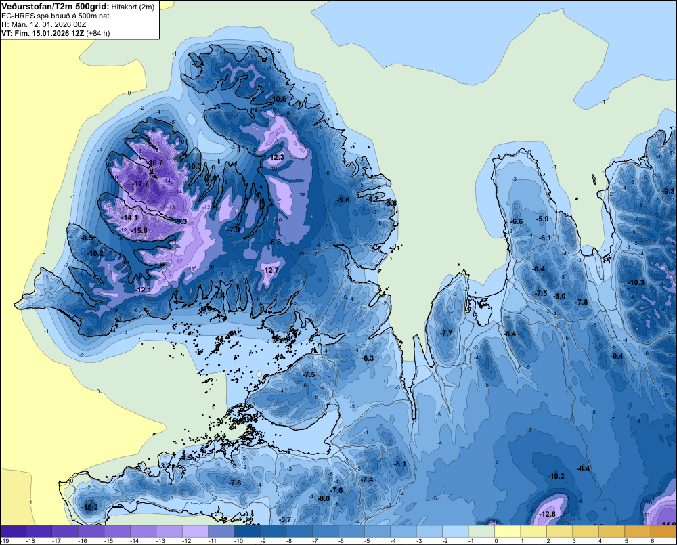Click the init time "IT: Mán. 12. 01. 2026 00Z"

click(43, 24)
